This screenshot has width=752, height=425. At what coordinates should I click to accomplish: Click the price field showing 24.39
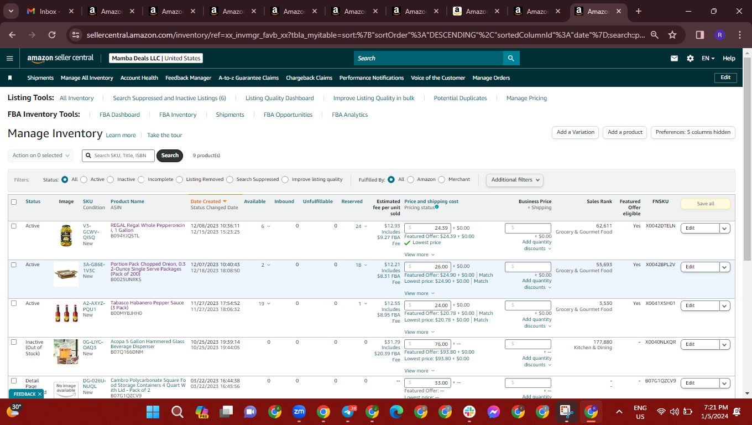click(428, 228)
